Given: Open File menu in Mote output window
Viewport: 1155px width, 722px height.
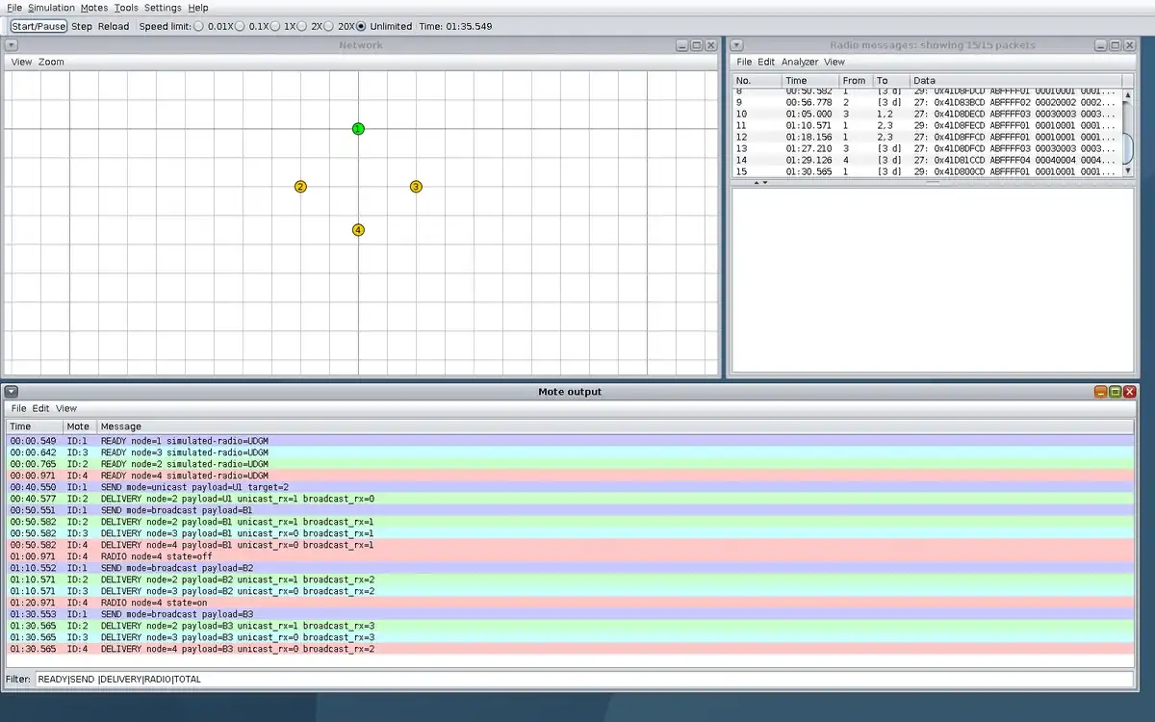Looking at the screenshot, I should tap(19, 408).
